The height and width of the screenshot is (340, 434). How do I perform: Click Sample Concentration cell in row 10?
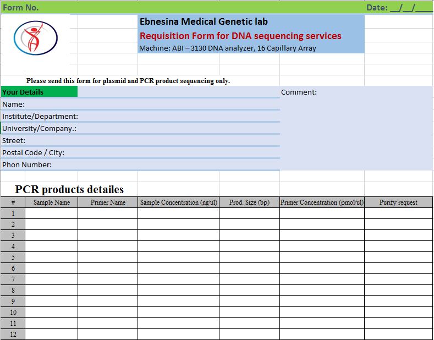(179, 312)
